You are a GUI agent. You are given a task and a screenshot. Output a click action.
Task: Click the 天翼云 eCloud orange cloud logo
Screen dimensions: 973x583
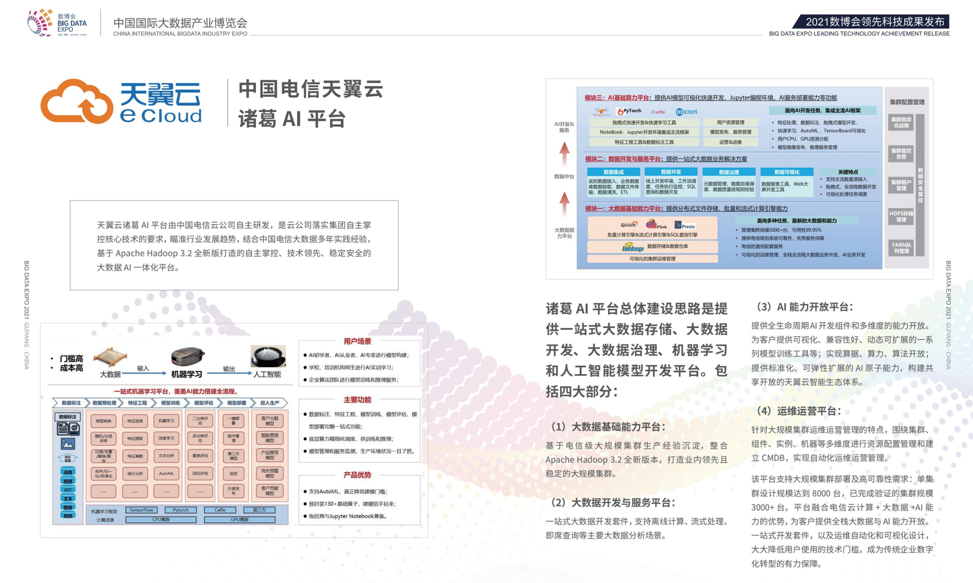[76, 101]
